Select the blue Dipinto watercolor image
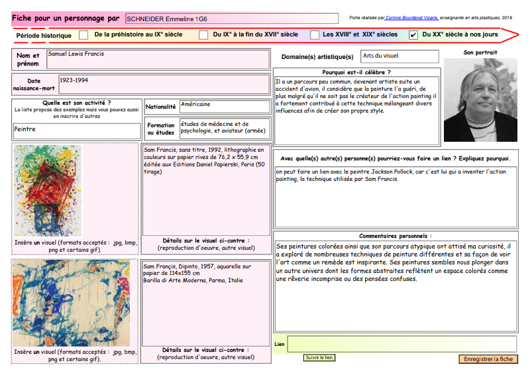The height and width of the screenshot is (375, 530). pos(71,303)
